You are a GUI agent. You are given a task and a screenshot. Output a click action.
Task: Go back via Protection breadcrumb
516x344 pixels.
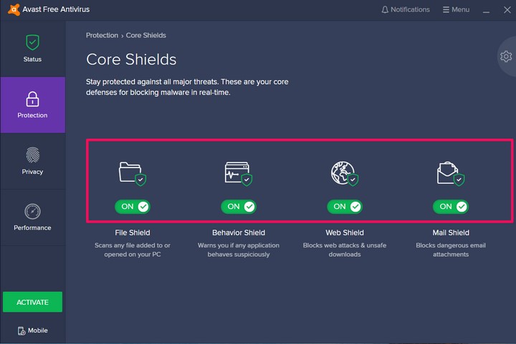(x=102, y=36)
